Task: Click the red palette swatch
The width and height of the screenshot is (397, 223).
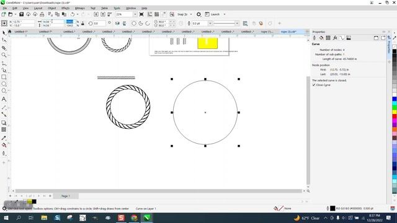Action: 395,116
